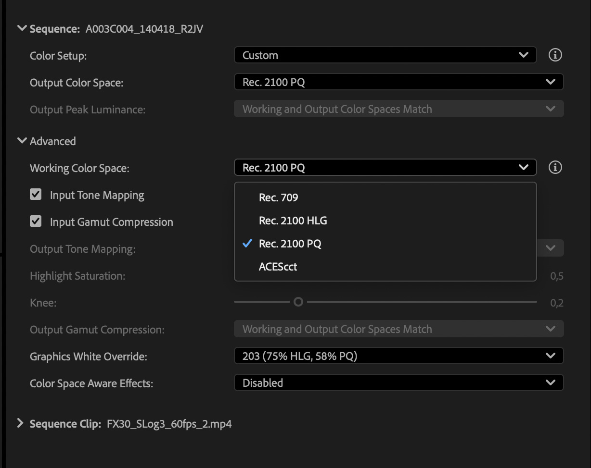
Task: Click the Knee slider handle
Action: coord(298,302)
